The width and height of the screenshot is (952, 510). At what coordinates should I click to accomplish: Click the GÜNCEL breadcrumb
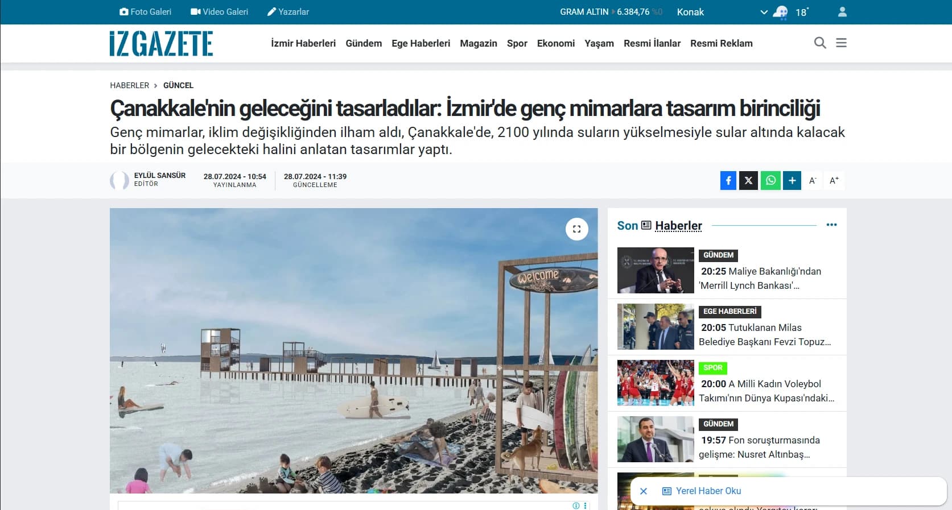point(178,85)
